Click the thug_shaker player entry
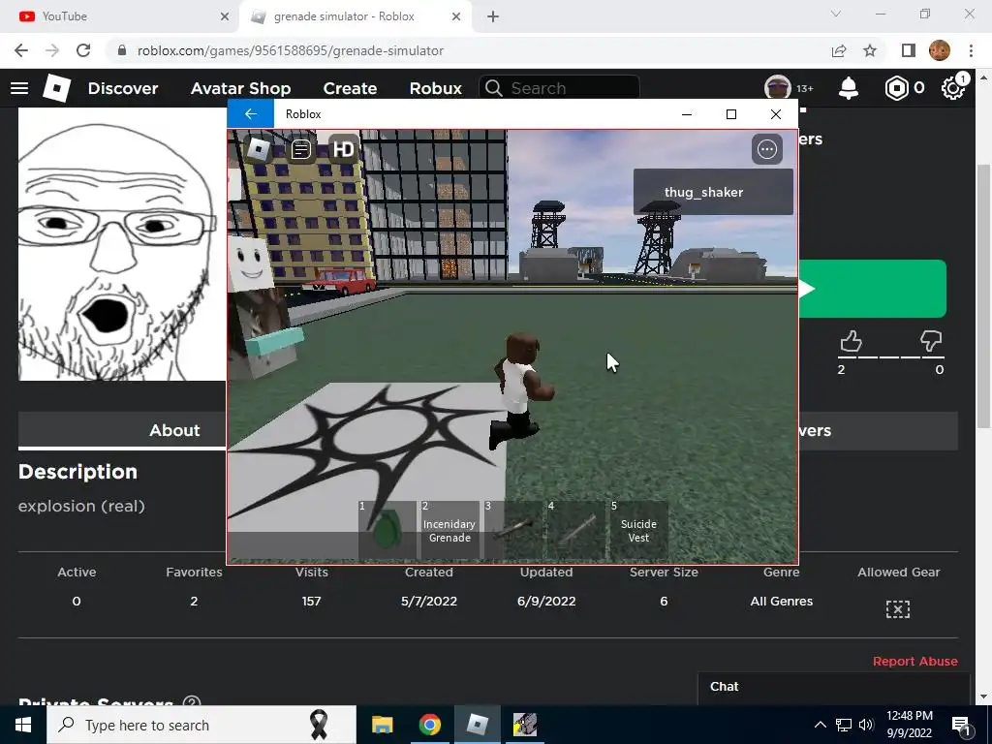The height and width of the screenshot is (744, 992). [x=713, y=192]
